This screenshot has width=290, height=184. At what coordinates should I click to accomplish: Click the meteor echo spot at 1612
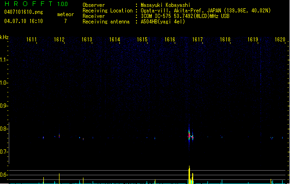click(59, 136)
